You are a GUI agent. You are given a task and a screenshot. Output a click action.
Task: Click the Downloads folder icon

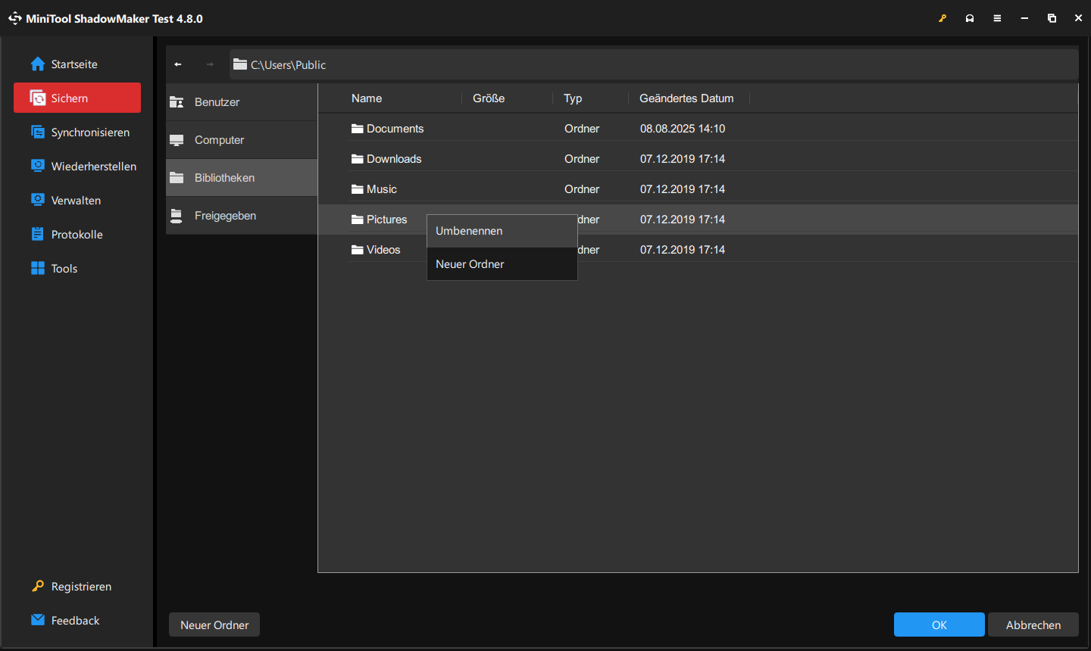tap(358, 159)
